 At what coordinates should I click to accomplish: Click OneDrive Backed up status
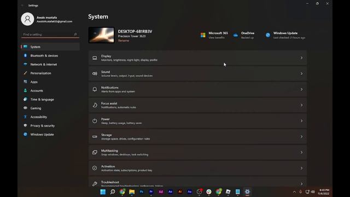247,38
